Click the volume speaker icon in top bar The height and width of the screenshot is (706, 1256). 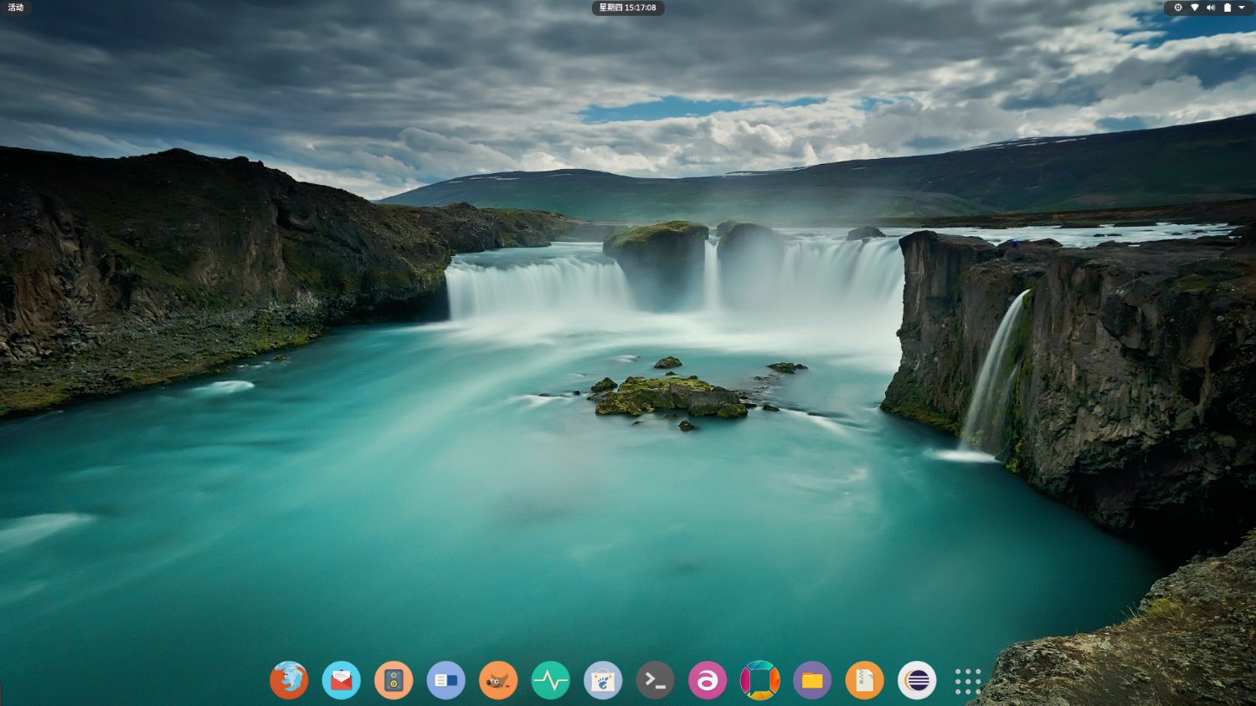point(1211,8)
